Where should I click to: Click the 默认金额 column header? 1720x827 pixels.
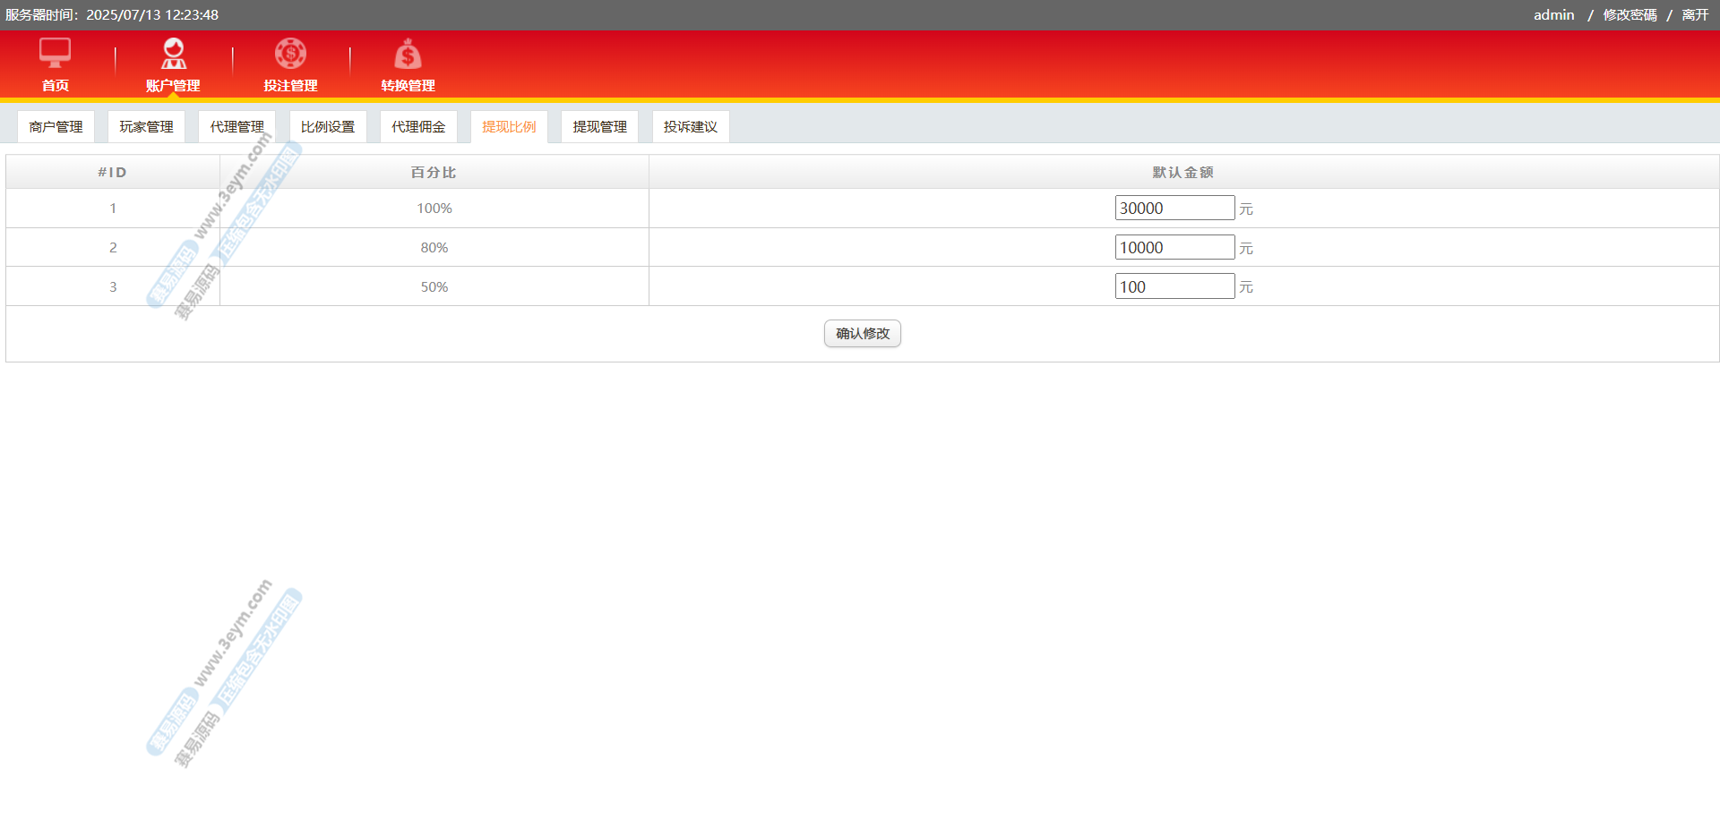coord(1182,173)
